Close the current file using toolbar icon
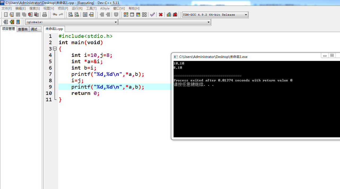The width and height of the screenshot is (340, 189). click(x=30, y=15)
